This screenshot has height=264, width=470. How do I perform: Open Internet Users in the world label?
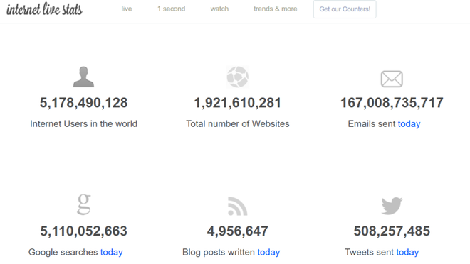point(83,123)
